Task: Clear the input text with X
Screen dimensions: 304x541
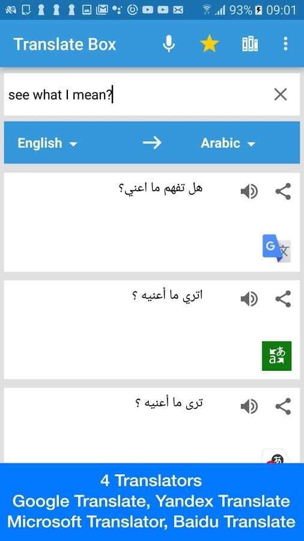Action: [x=281, y=94]
